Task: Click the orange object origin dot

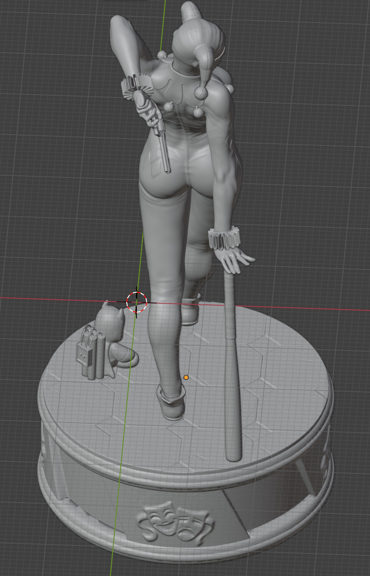Action: click(x=186, y=377)
